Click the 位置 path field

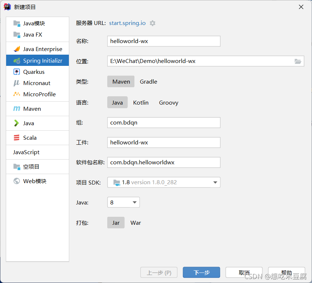205,61
